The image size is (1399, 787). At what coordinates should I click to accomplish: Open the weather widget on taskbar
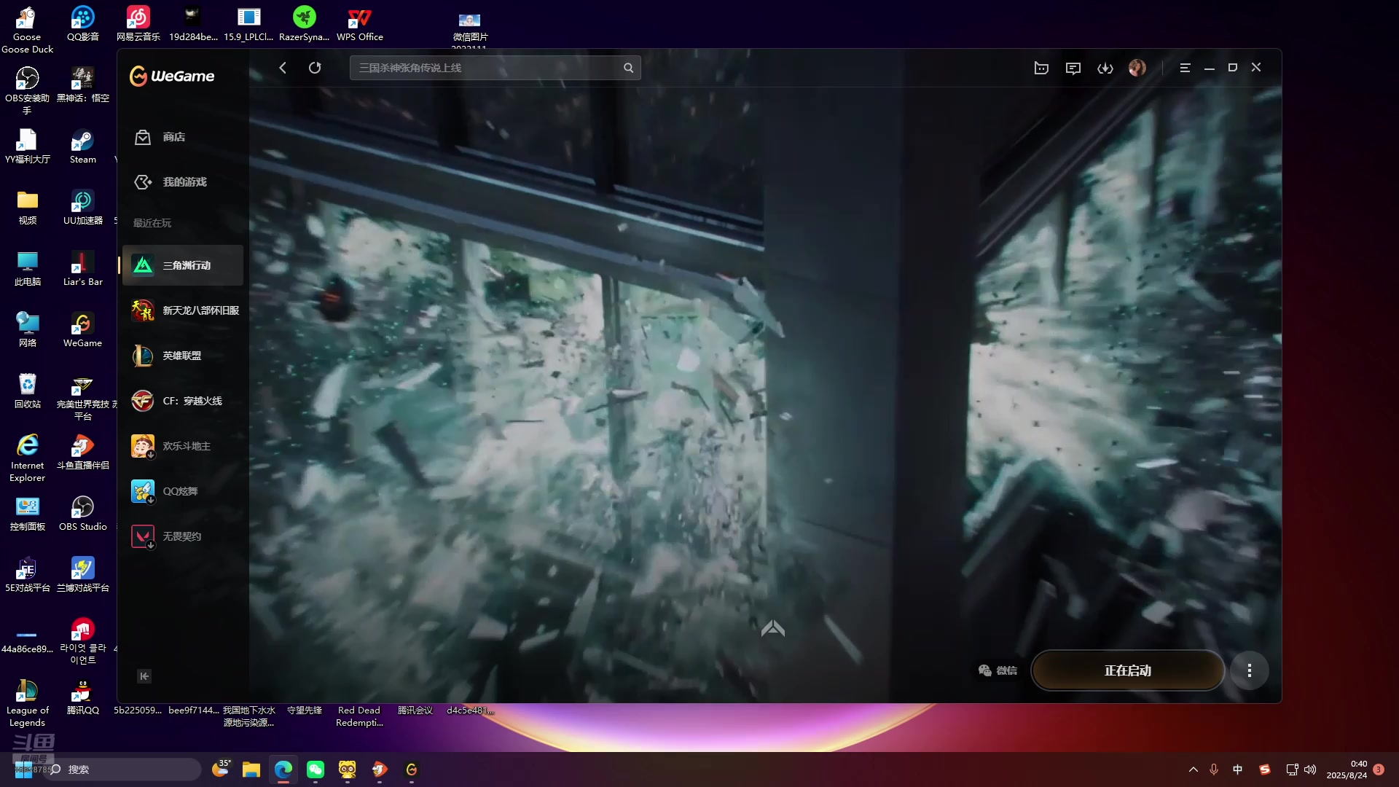point(221,769)
